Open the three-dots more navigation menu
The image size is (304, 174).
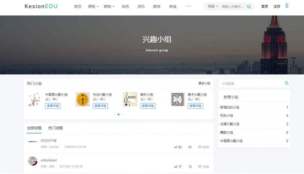click(189, 6)
